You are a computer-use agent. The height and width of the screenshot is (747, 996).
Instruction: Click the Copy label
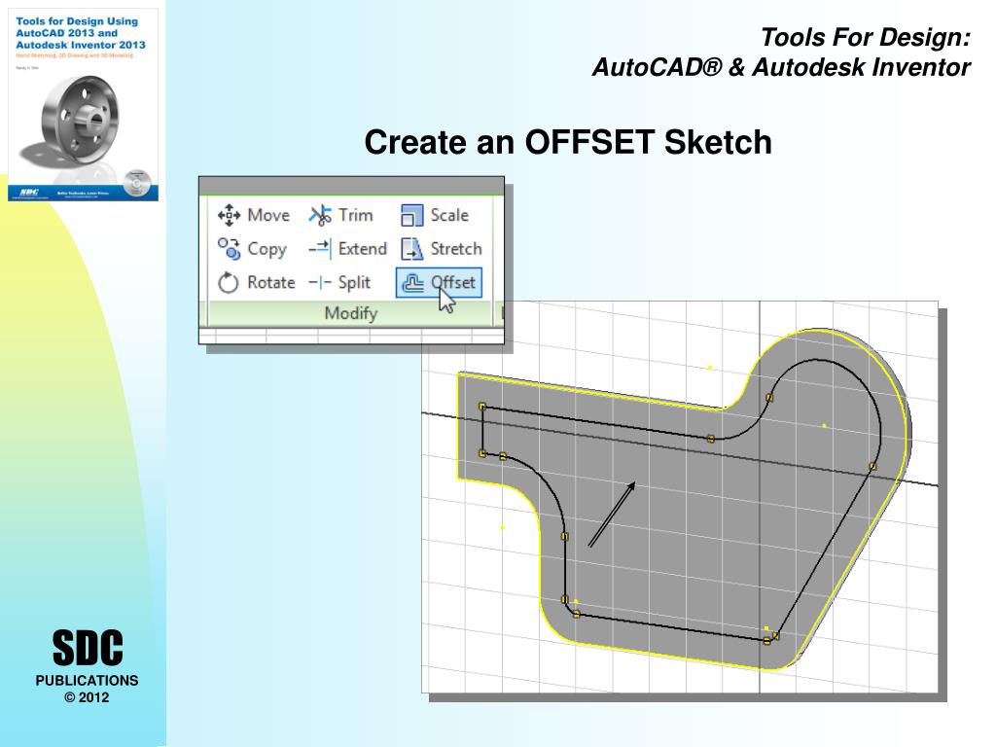[x=267, y=249]
